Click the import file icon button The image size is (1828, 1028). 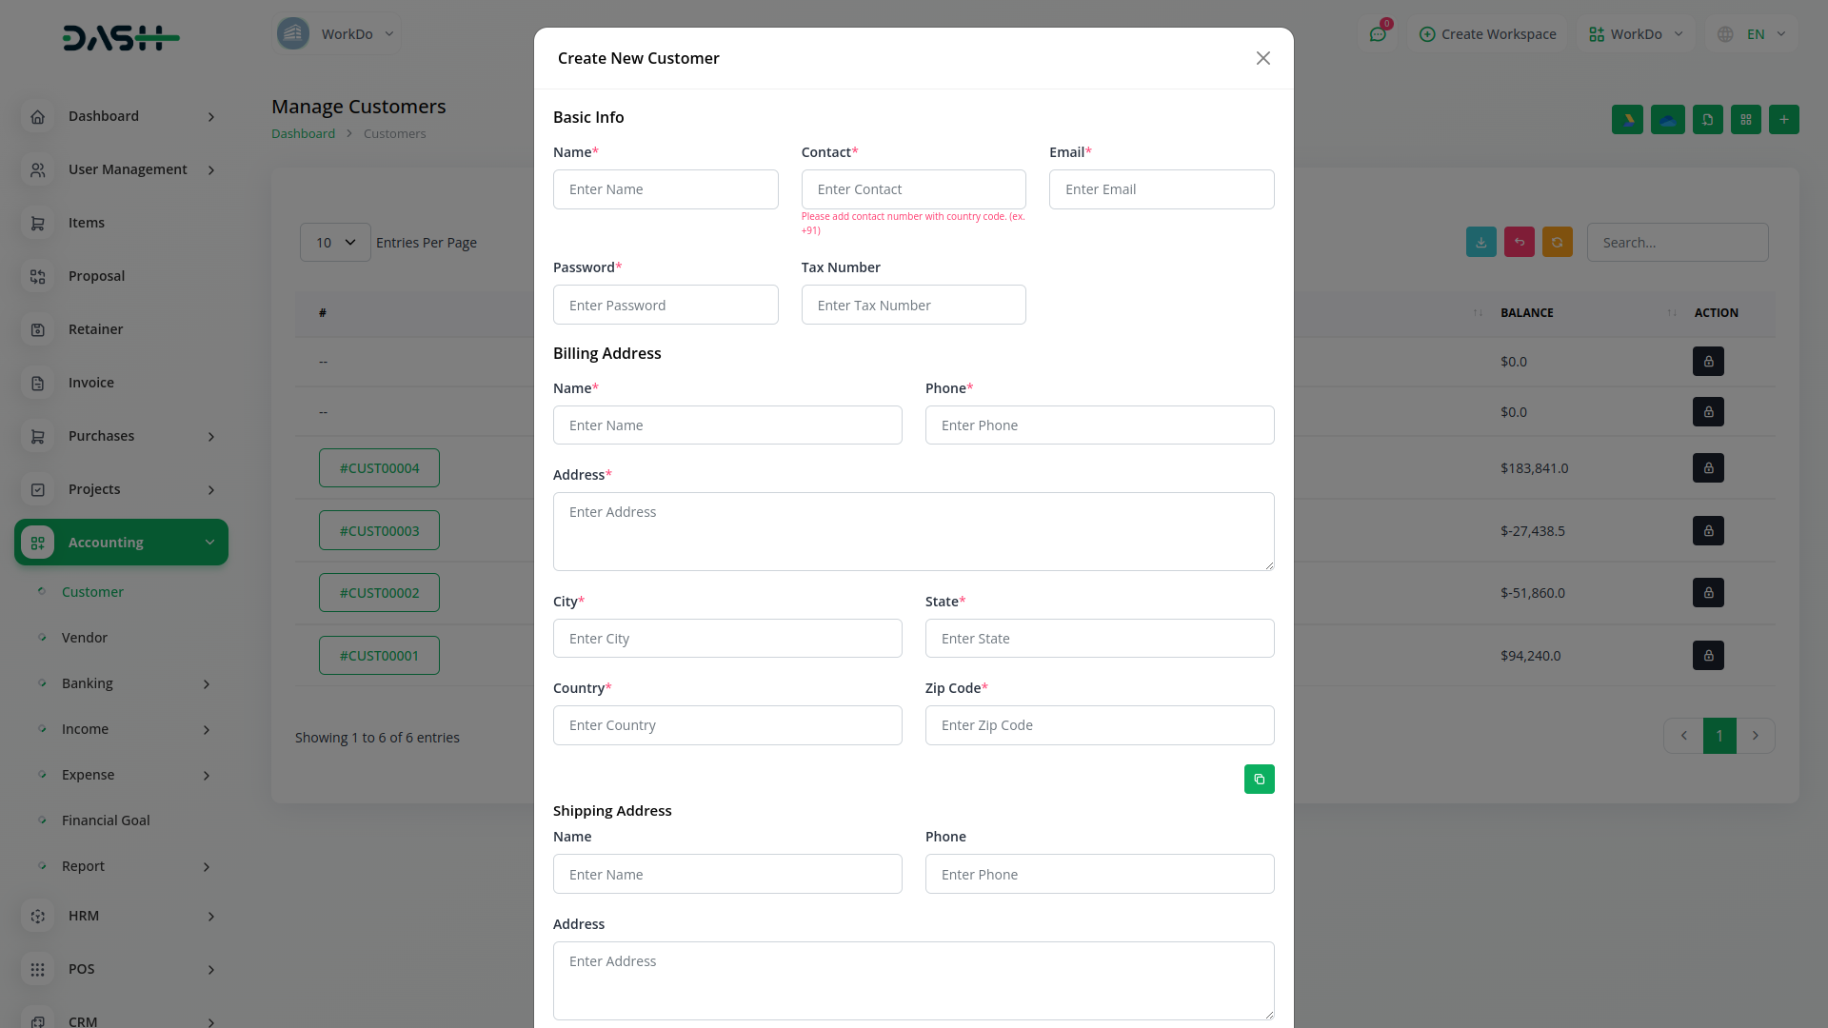coord(1707,120)
